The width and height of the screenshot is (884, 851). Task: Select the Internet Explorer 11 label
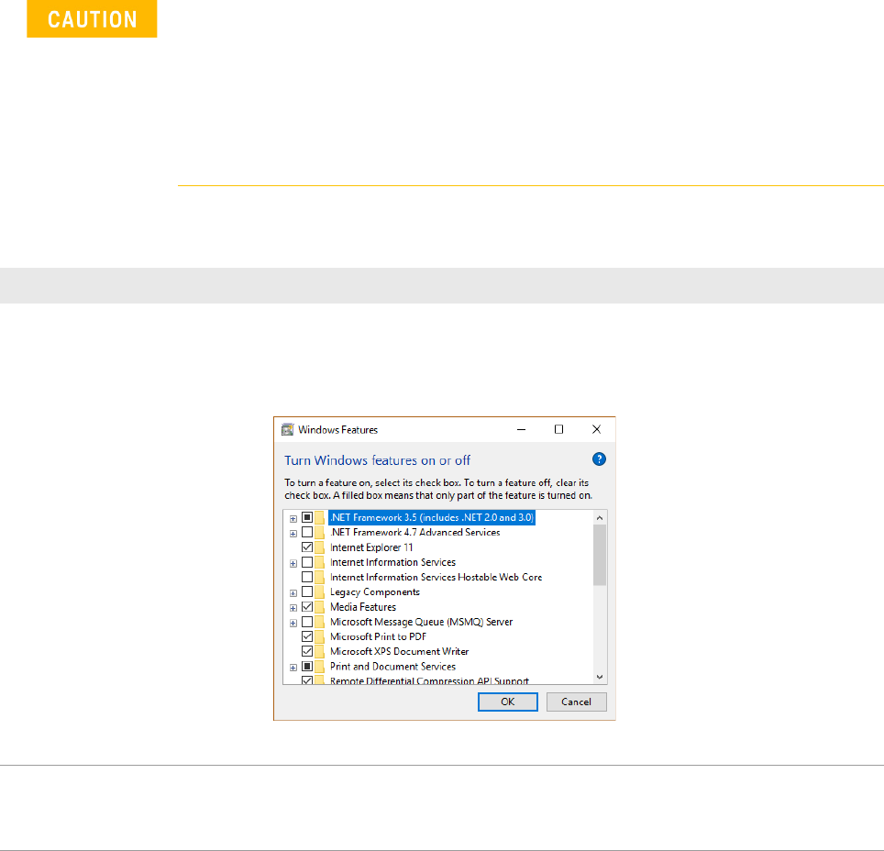(x=371, y=547)
